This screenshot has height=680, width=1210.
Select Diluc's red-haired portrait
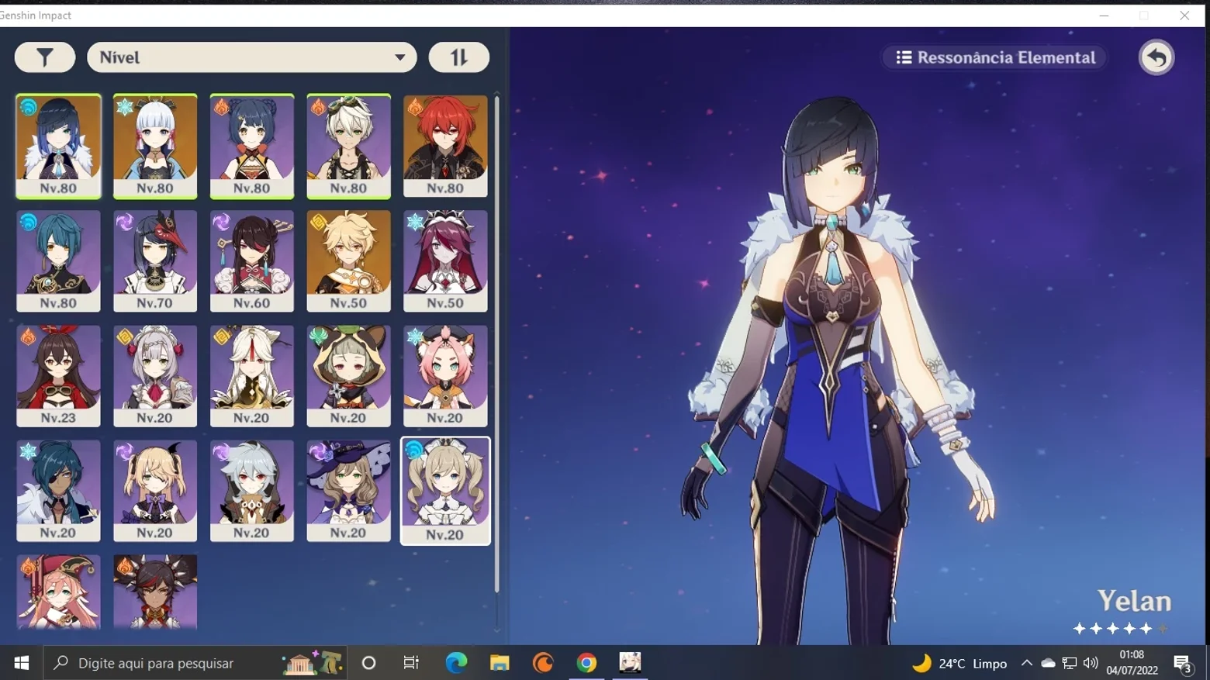click(x=445, y=146)
